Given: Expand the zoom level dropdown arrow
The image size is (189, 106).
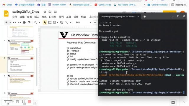Looking at the screenshot, I should coord(39,22).
